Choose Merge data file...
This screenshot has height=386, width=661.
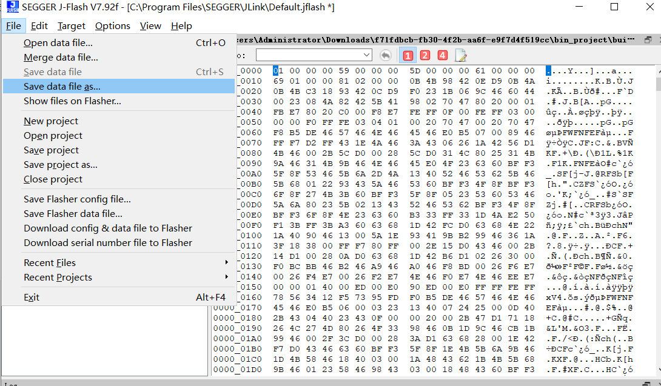118,58
